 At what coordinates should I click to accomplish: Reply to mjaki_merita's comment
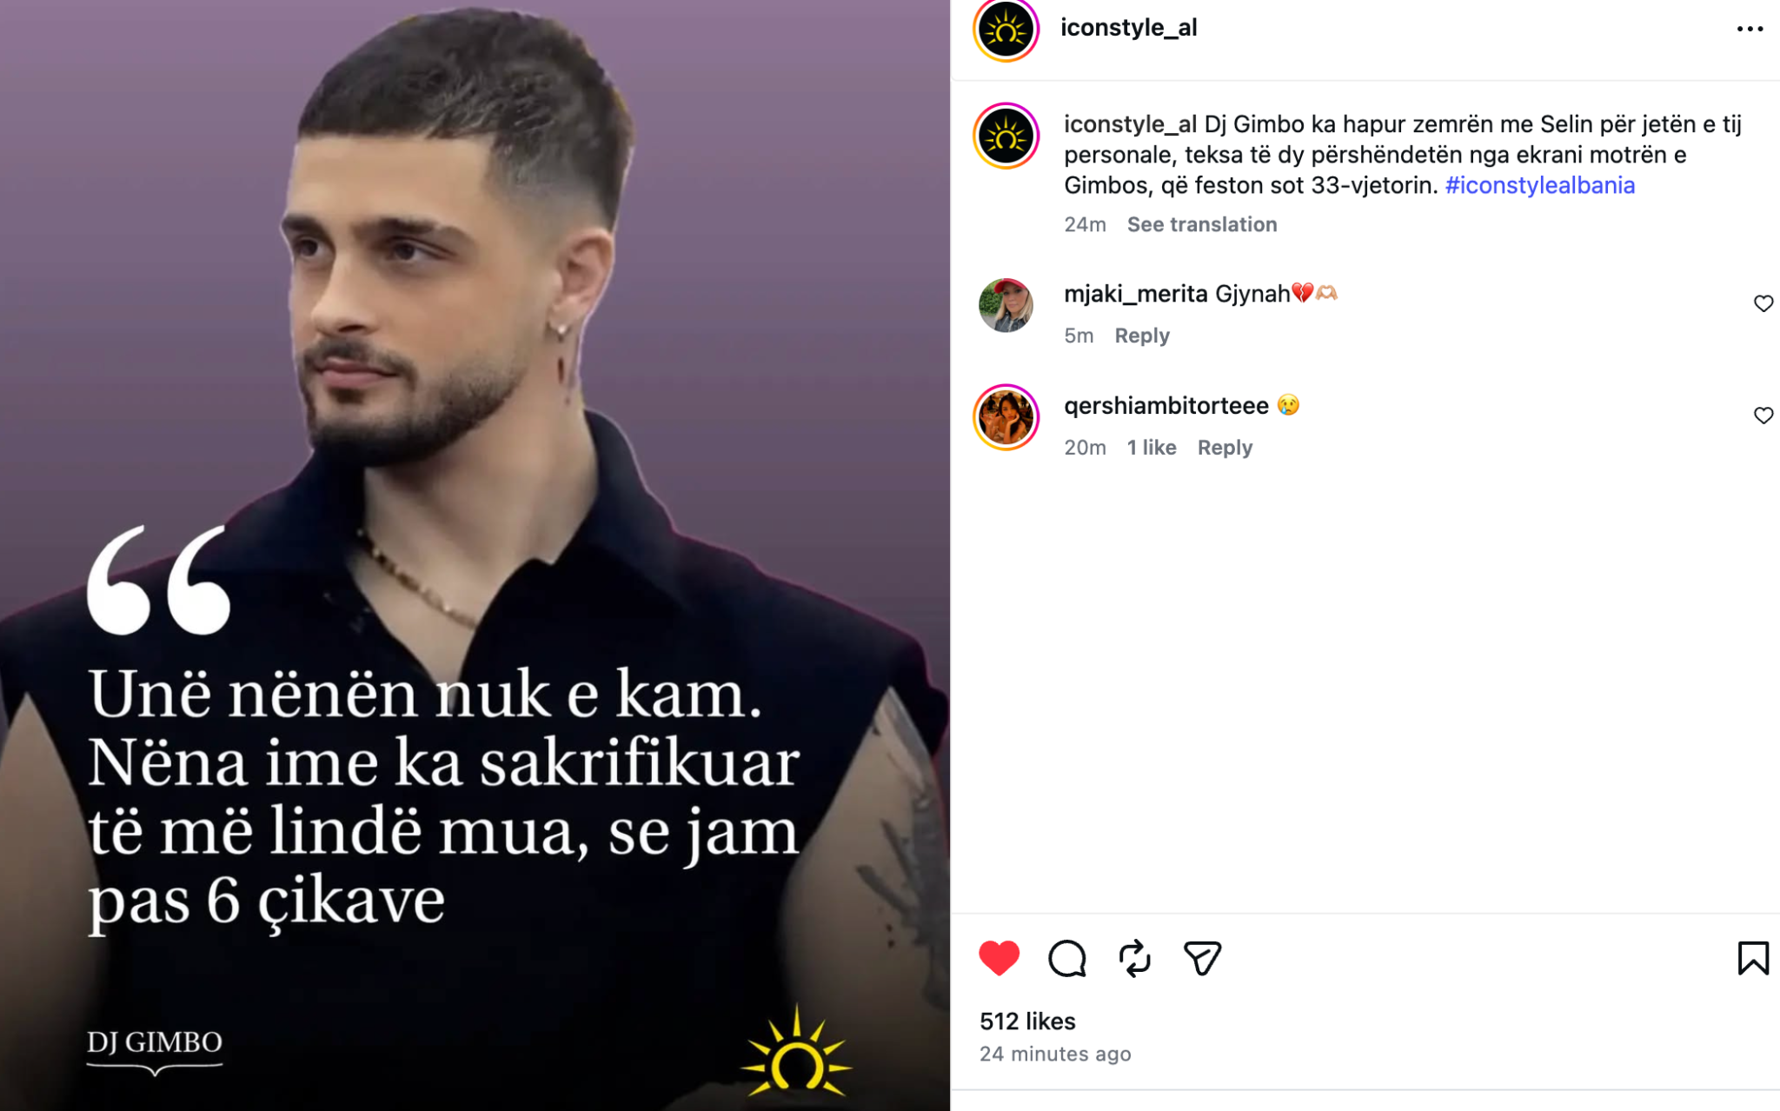tap(1142, 336)
